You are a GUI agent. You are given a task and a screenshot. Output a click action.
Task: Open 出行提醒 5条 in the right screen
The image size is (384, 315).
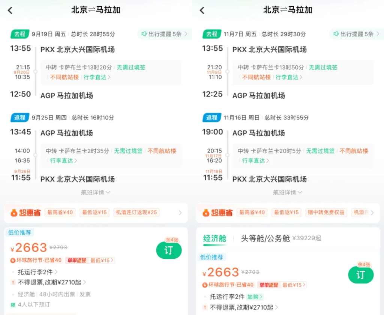357,34
